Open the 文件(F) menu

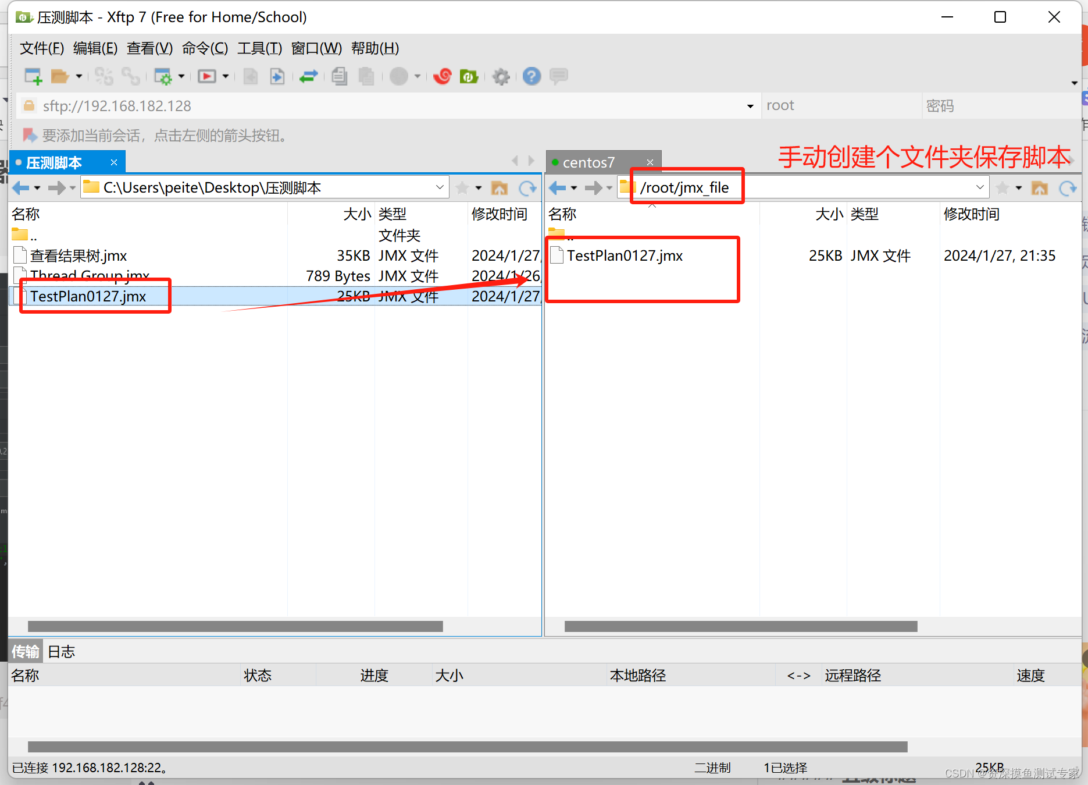tap(42, 48)
